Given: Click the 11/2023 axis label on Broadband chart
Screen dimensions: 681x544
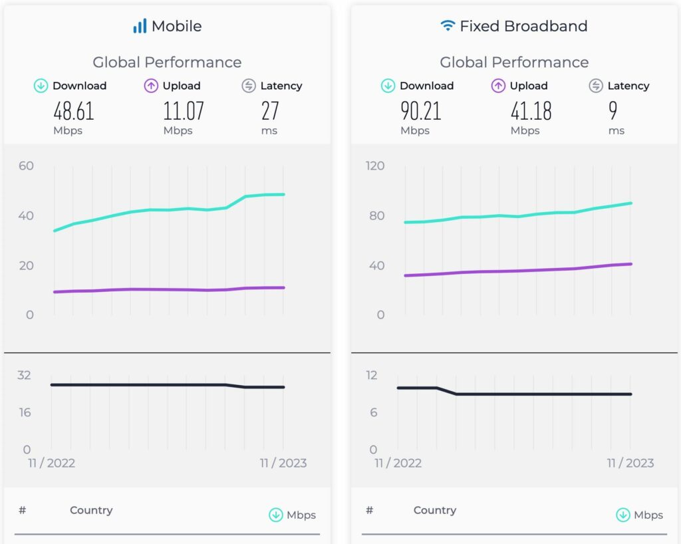Looking at the screenshot, I should pyautogui.click(x=630, y=463).
